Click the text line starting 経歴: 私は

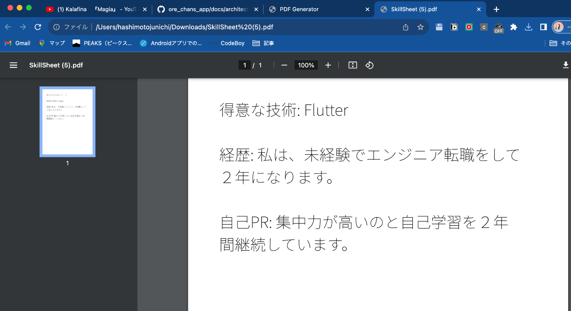[370, 155]
